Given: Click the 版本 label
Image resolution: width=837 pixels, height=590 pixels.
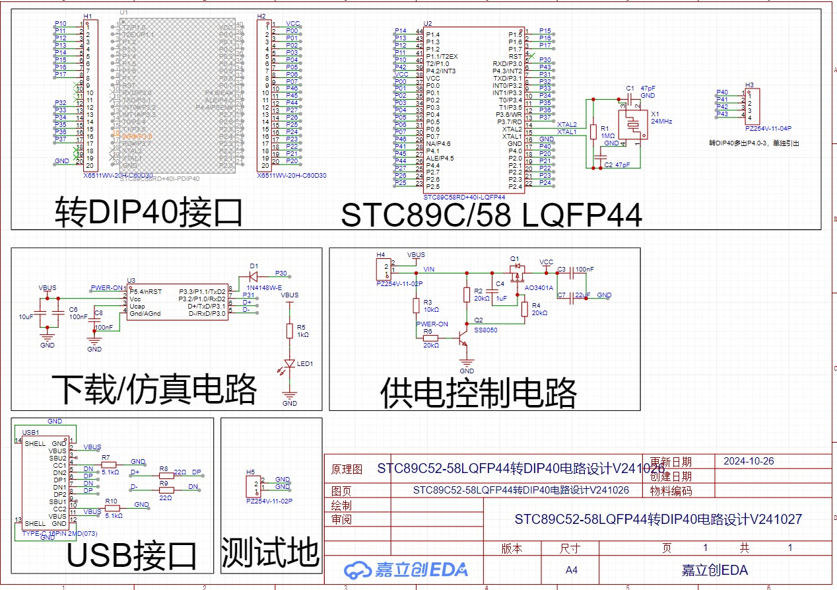Looking at the screenshot, I should 512,548.
